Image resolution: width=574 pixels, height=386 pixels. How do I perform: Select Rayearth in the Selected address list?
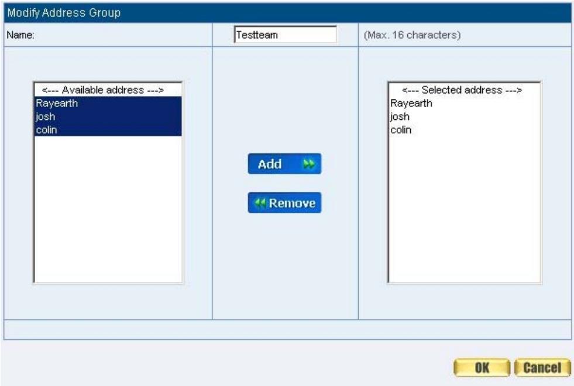pyautogui.click(x=464, y=103)
